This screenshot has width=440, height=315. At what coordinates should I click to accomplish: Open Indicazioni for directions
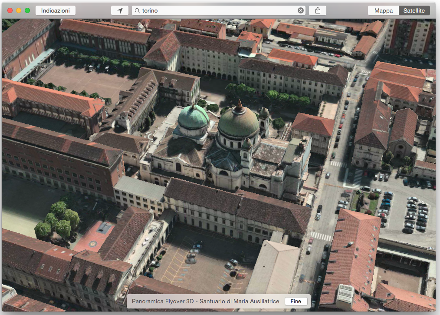coord(56,10)
